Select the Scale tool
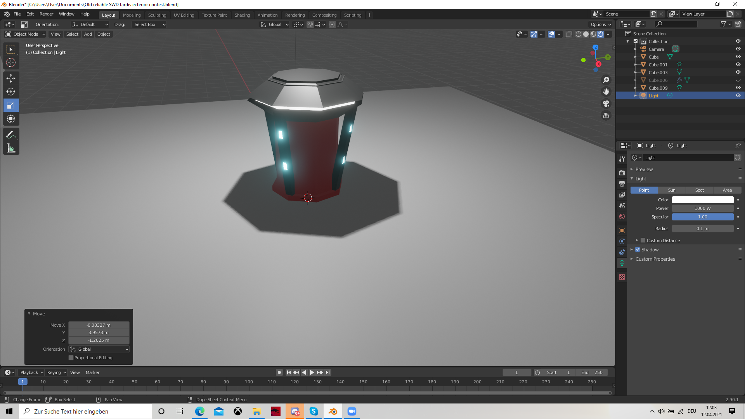The width and height of the screenshot is (745, 419). [x=11, y=105]
